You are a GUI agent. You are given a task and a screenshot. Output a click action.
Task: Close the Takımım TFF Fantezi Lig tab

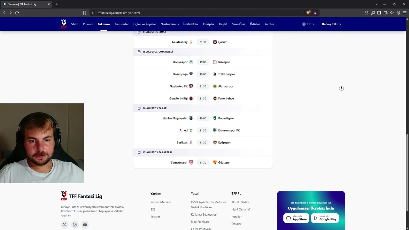click(49, 4)
